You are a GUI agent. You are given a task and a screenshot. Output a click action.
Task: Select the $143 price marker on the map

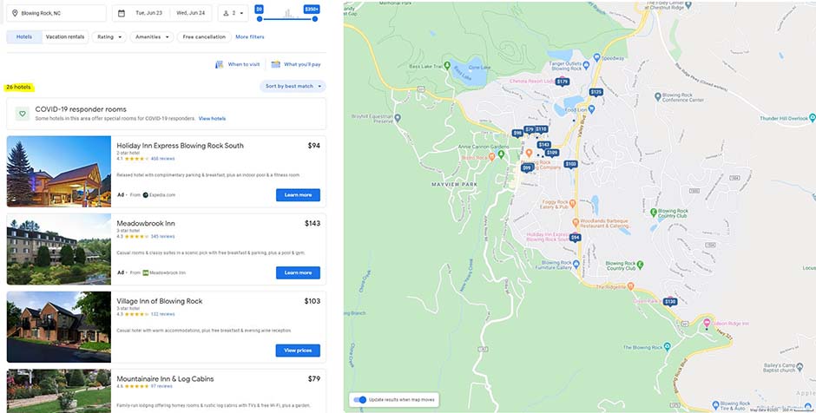pos(543,145)
